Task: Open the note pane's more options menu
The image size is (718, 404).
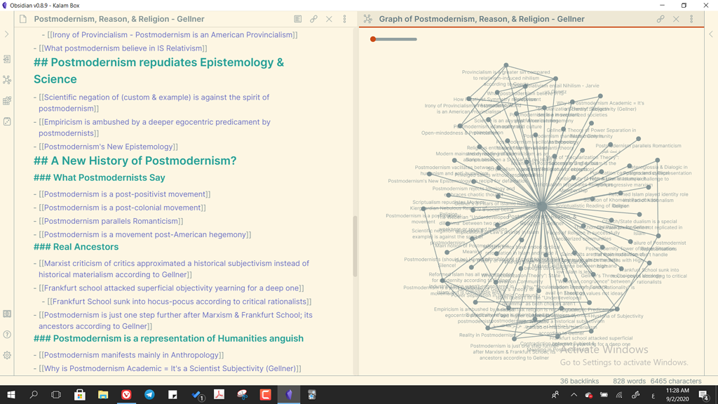Action: pos(345,20)
